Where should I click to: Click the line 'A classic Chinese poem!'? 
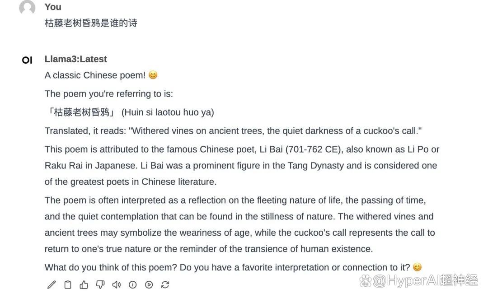(x=95, y=75)
